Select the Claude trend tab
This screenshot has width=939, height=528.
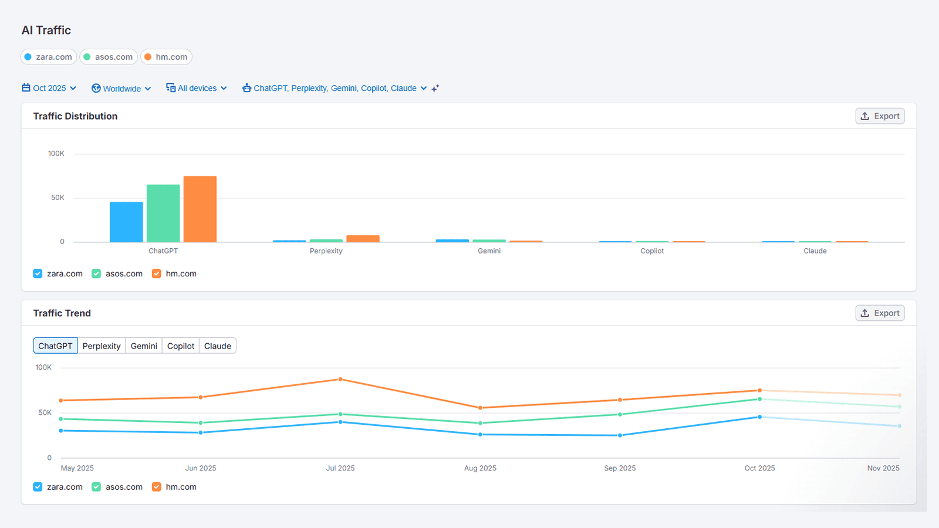[x=217, y=346]
